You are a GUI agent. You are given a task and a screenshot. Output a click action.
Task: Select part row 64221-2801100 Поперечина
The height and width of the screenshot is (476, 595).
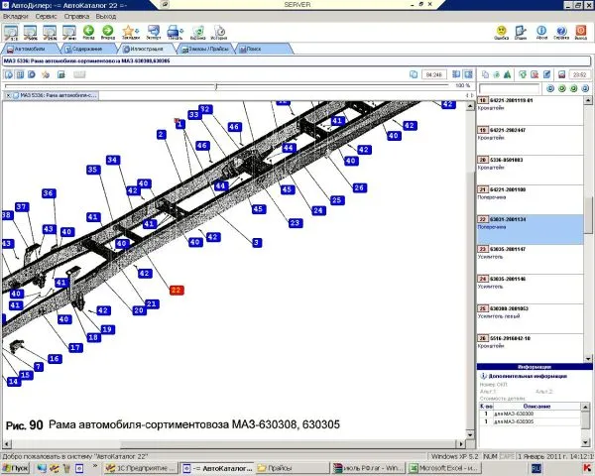click(531, 200)
